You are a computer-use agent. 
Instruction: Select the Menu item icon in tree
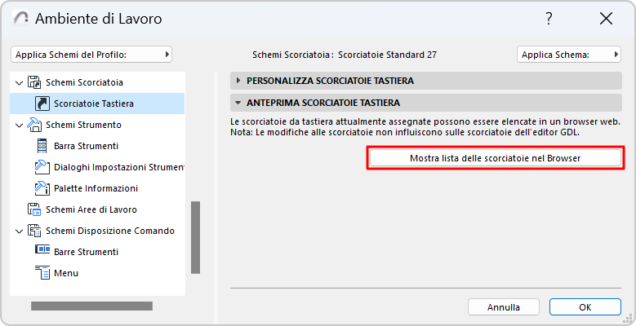click(42, 273)
